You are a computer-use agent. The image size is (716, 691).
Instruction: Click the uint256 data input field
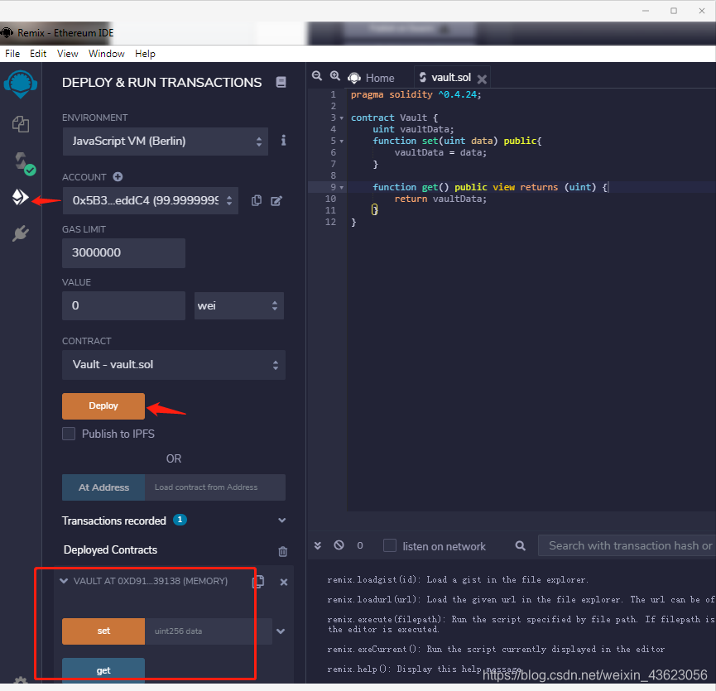tap(209, 631)
